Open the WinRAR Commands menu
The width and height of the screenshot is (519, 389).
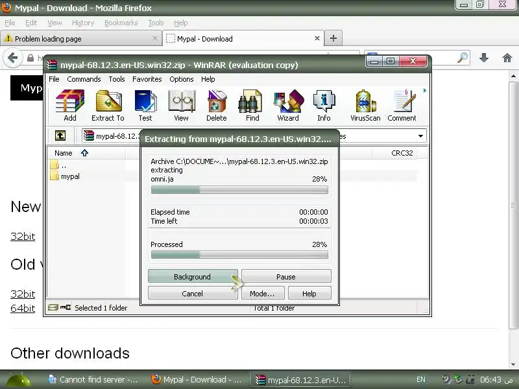pos(84,79)
